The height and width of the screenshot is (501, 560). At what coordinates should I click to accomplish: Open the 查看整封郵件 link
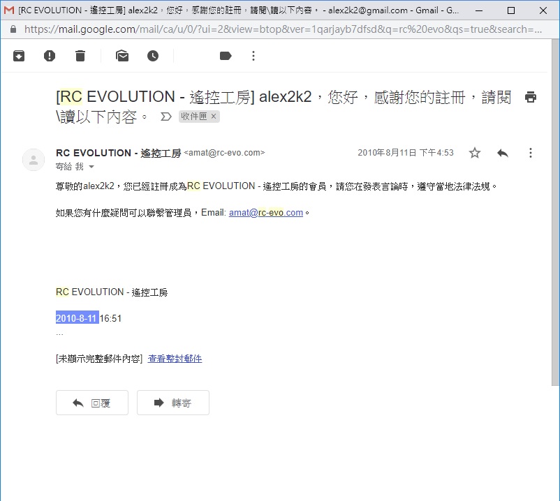175,359
